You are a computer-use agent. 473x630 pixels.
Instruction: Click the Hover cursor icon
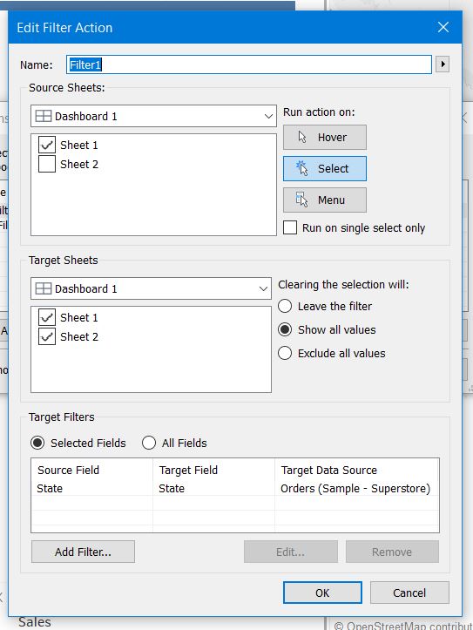pos(302,137)
